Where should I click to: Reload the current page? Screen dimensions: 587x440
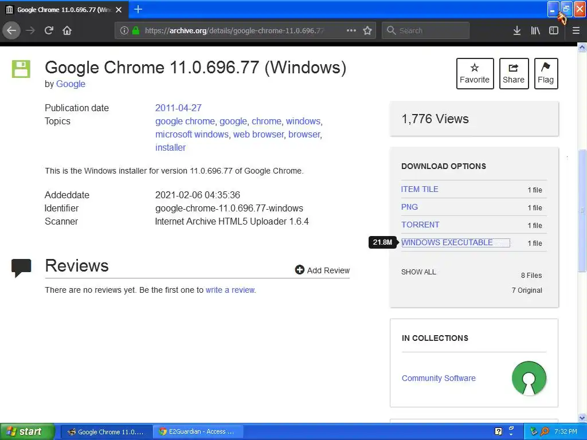[x=49, y=30]
